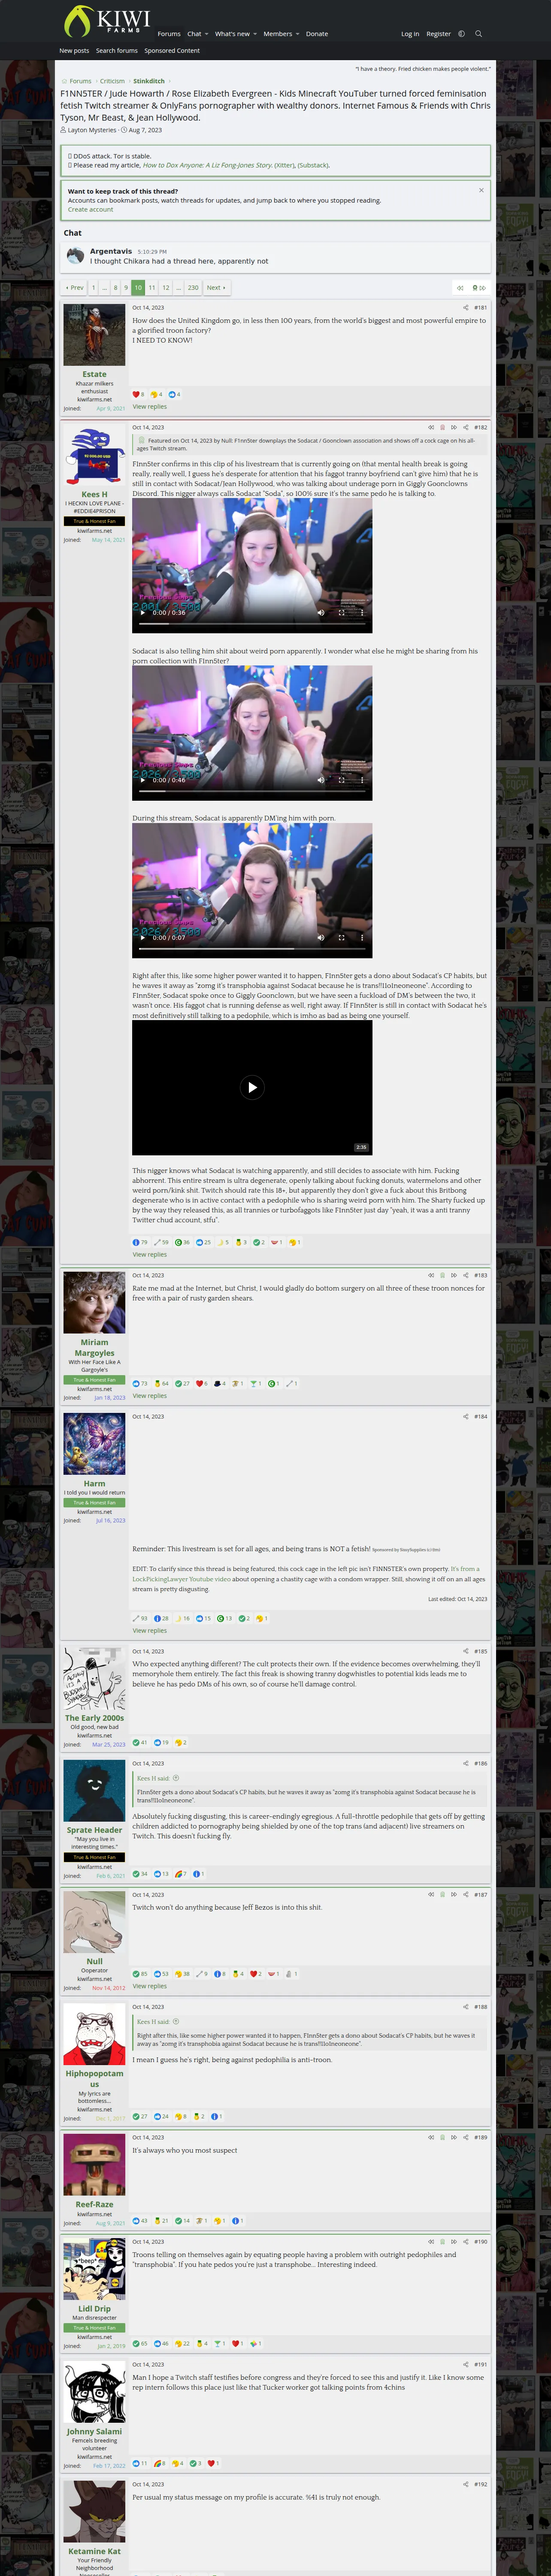Screen dimensions: 551x2576
Task: Click the share icon on post #186
Action: click(x=465, y=1763)
